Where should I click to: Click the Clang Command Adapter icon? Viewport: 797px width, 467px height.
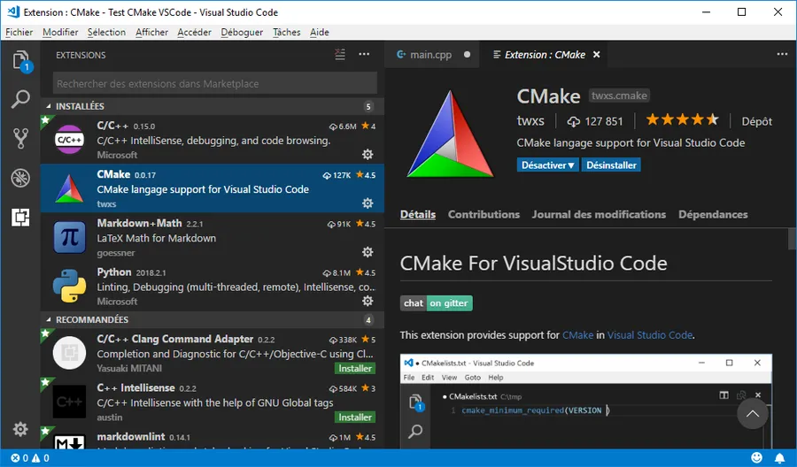coord(70,352)
